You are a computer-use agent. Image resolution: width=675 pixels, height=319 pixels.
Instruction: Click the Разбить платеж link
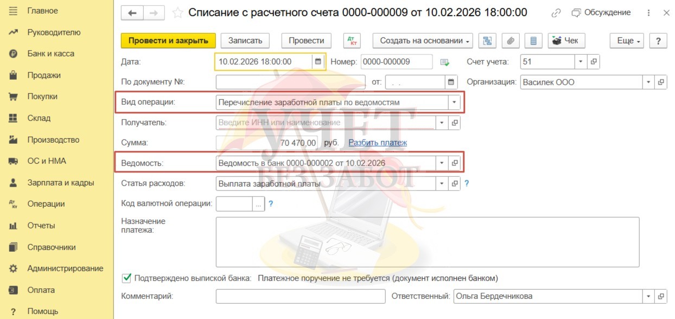(377, 143)
